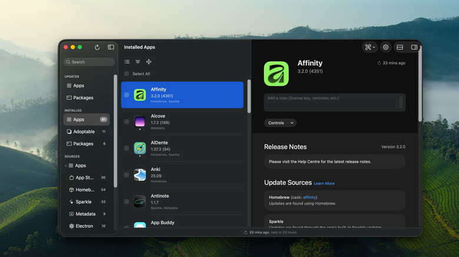Open Packages under Installed

(x=87, y=144)
